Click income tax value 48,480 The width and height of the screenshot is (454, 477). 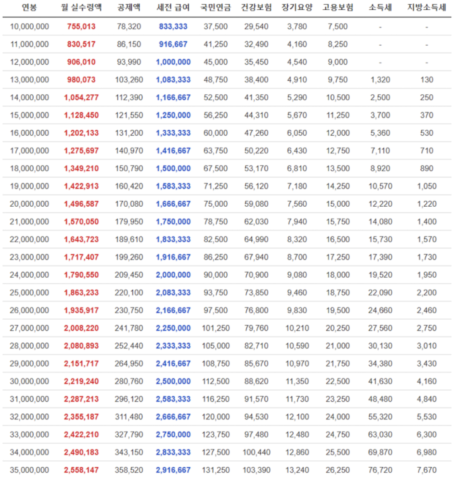[x=380, y=399]
